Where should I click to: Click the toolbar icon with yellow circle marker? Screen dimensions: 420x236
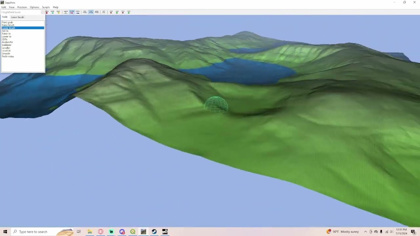[x=58, y=12]
